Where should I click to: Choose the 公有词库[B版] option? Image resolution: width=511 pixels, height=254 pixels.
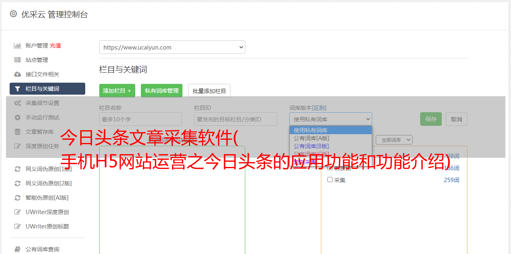[x=331, y=146]
